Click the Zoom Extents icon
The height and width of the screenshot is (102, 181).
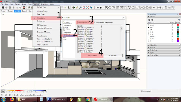pyautogui.click(x=87, y=8)
